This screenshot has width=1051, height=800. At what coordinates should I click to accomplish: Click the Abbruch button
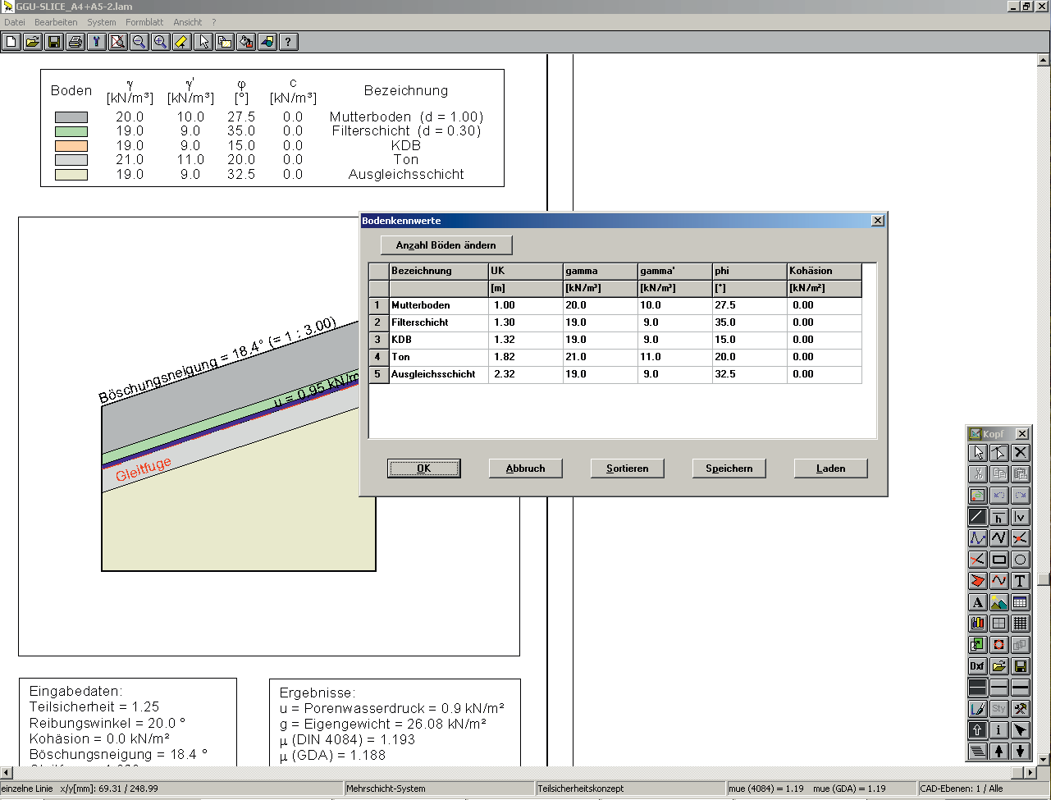526,469
